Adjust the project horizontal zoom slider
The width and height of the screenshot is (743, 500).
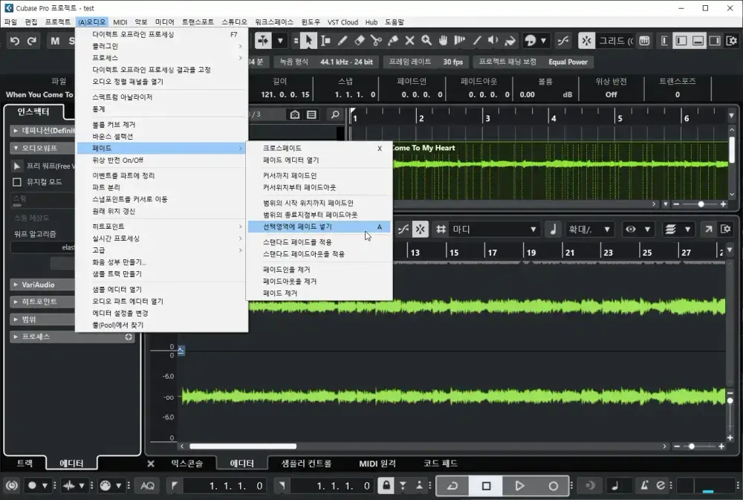point(701,204)
